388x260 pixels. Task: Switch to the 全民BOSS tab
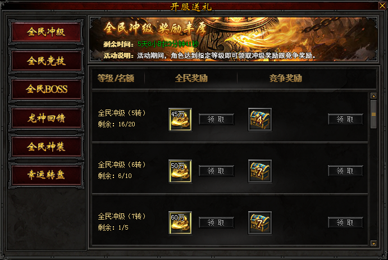point(46,89)
